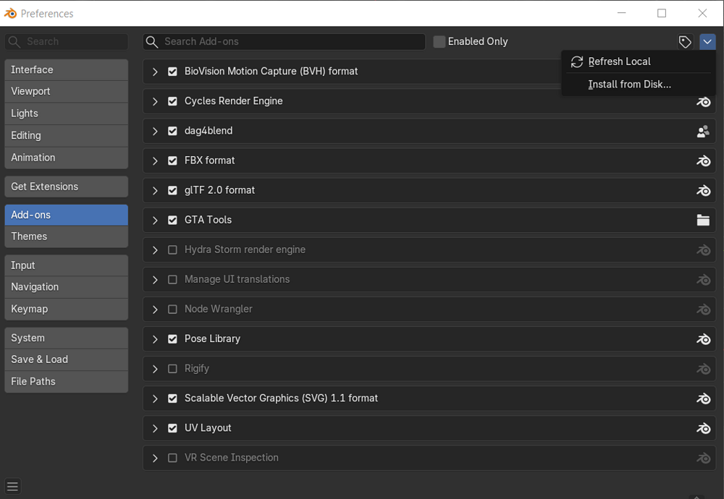The height and width of the screenshot is (499, 724).
Task: Click the Search Add-ons input field
Action: (x=284, y=41)
